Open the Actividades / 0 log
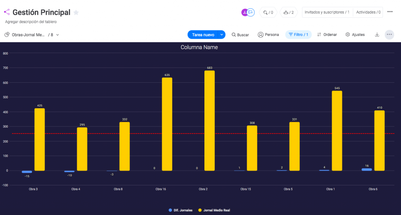 (x=368, y=12)
